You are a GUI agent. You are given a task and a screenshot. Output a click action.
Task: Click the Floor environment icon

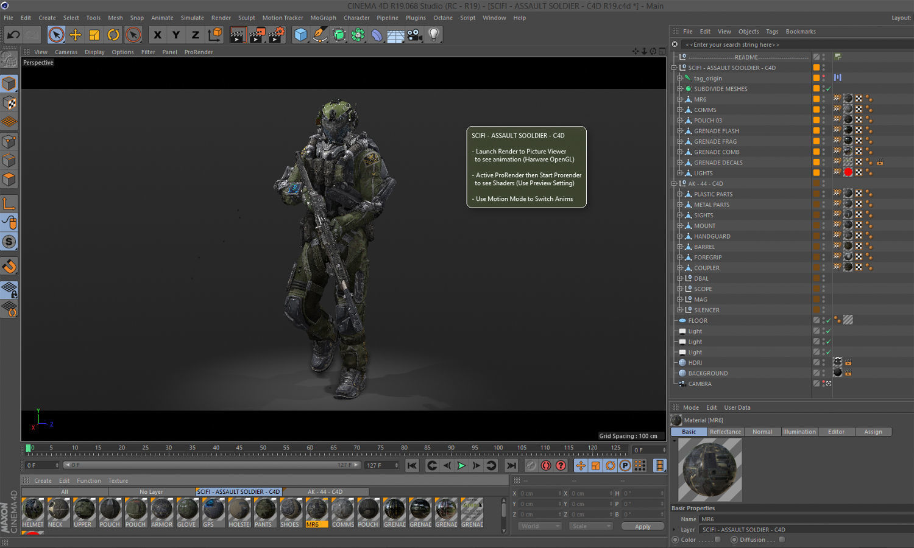395,35
